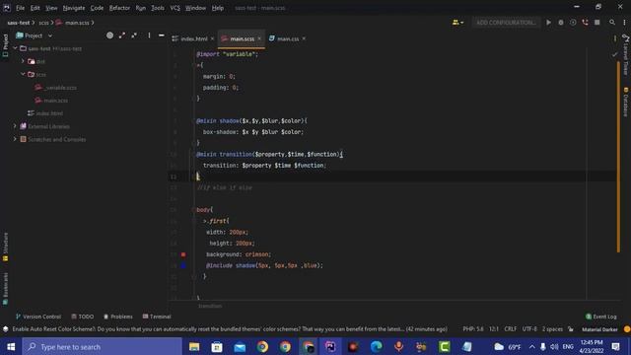The height and width of the screenshot is (355, 631).
Task: Open the Project view dropdown
Action: pos(35,35)
